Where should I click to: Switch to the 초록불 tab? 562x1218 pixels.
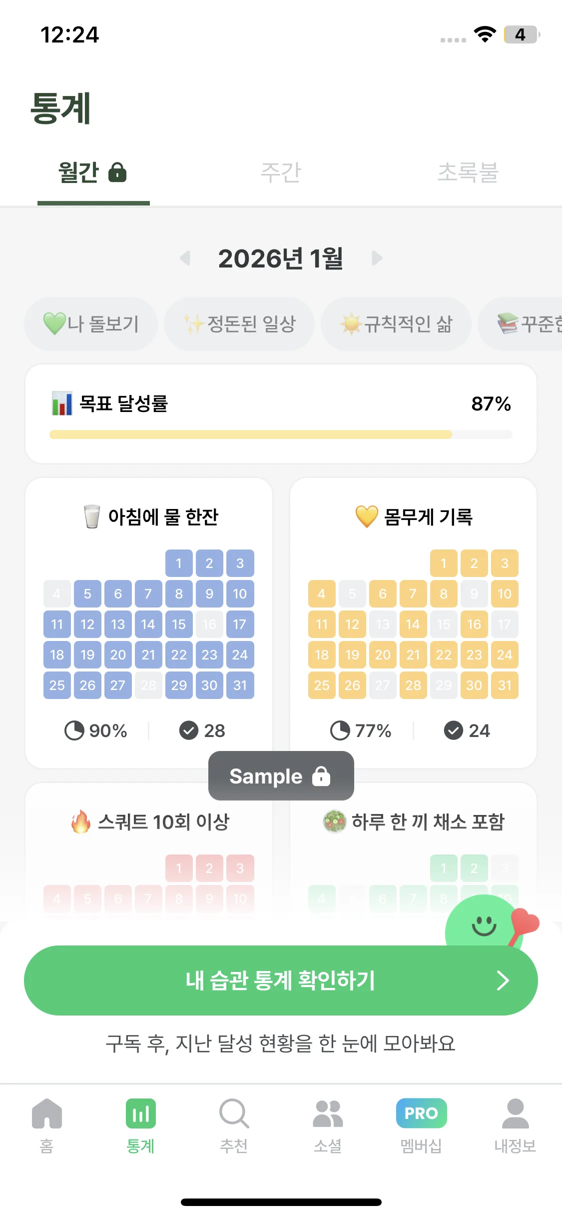pyautogui.click(x=468, y=172)
